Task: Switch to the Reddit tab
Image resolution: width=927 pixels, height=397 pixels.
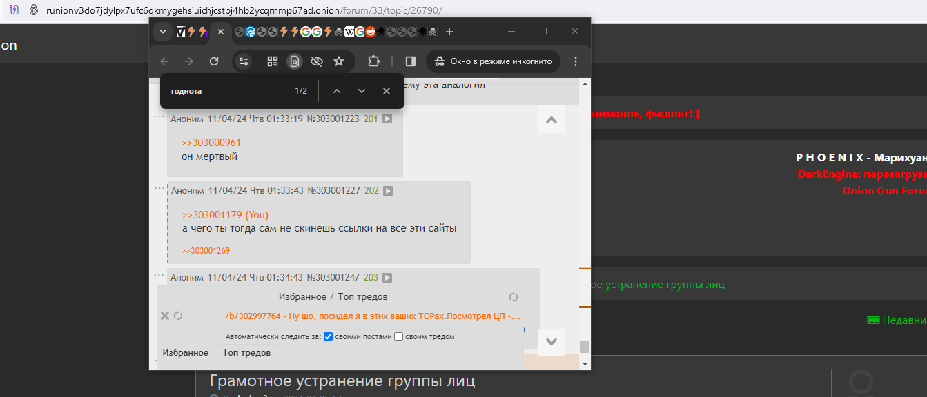Action: click(x=371, y=32)
